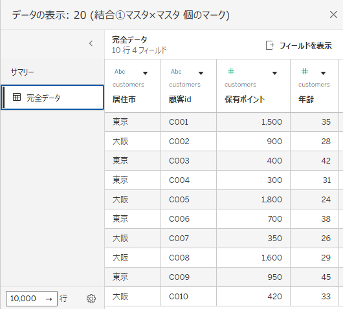
Task: Select the 顧客id column header
Action: click(x=188, y=86)
